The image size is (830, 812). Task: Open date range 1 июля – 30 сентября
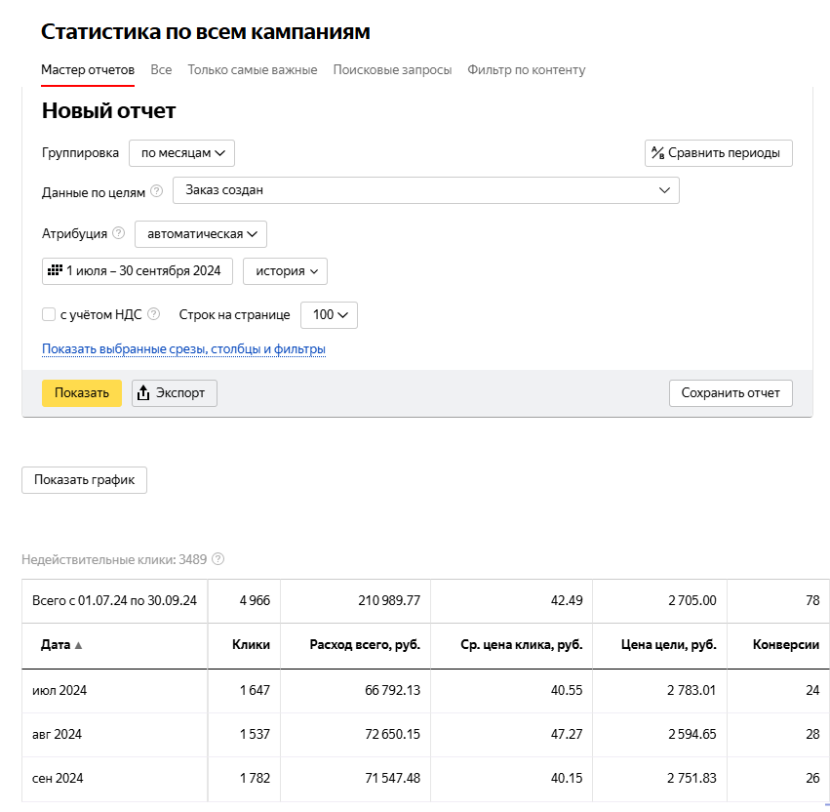(x=137, y=270)
